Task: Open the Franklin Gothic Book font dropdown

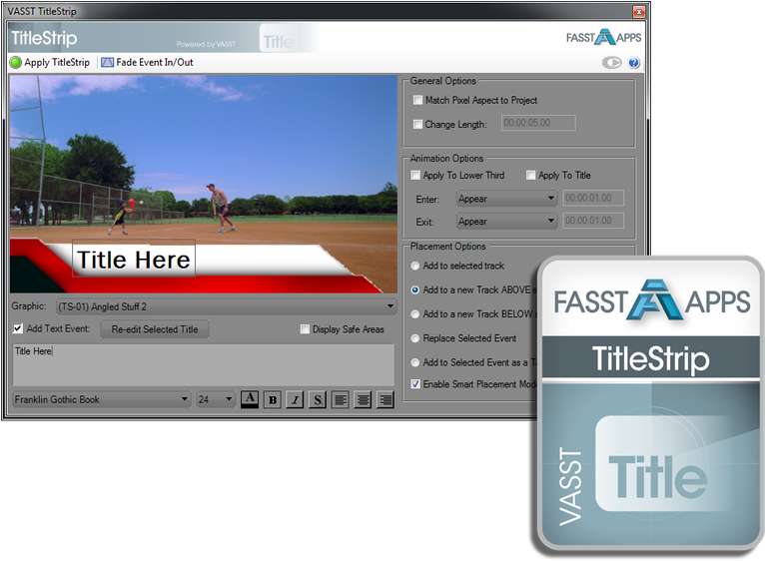Action: tap(102, 399)
